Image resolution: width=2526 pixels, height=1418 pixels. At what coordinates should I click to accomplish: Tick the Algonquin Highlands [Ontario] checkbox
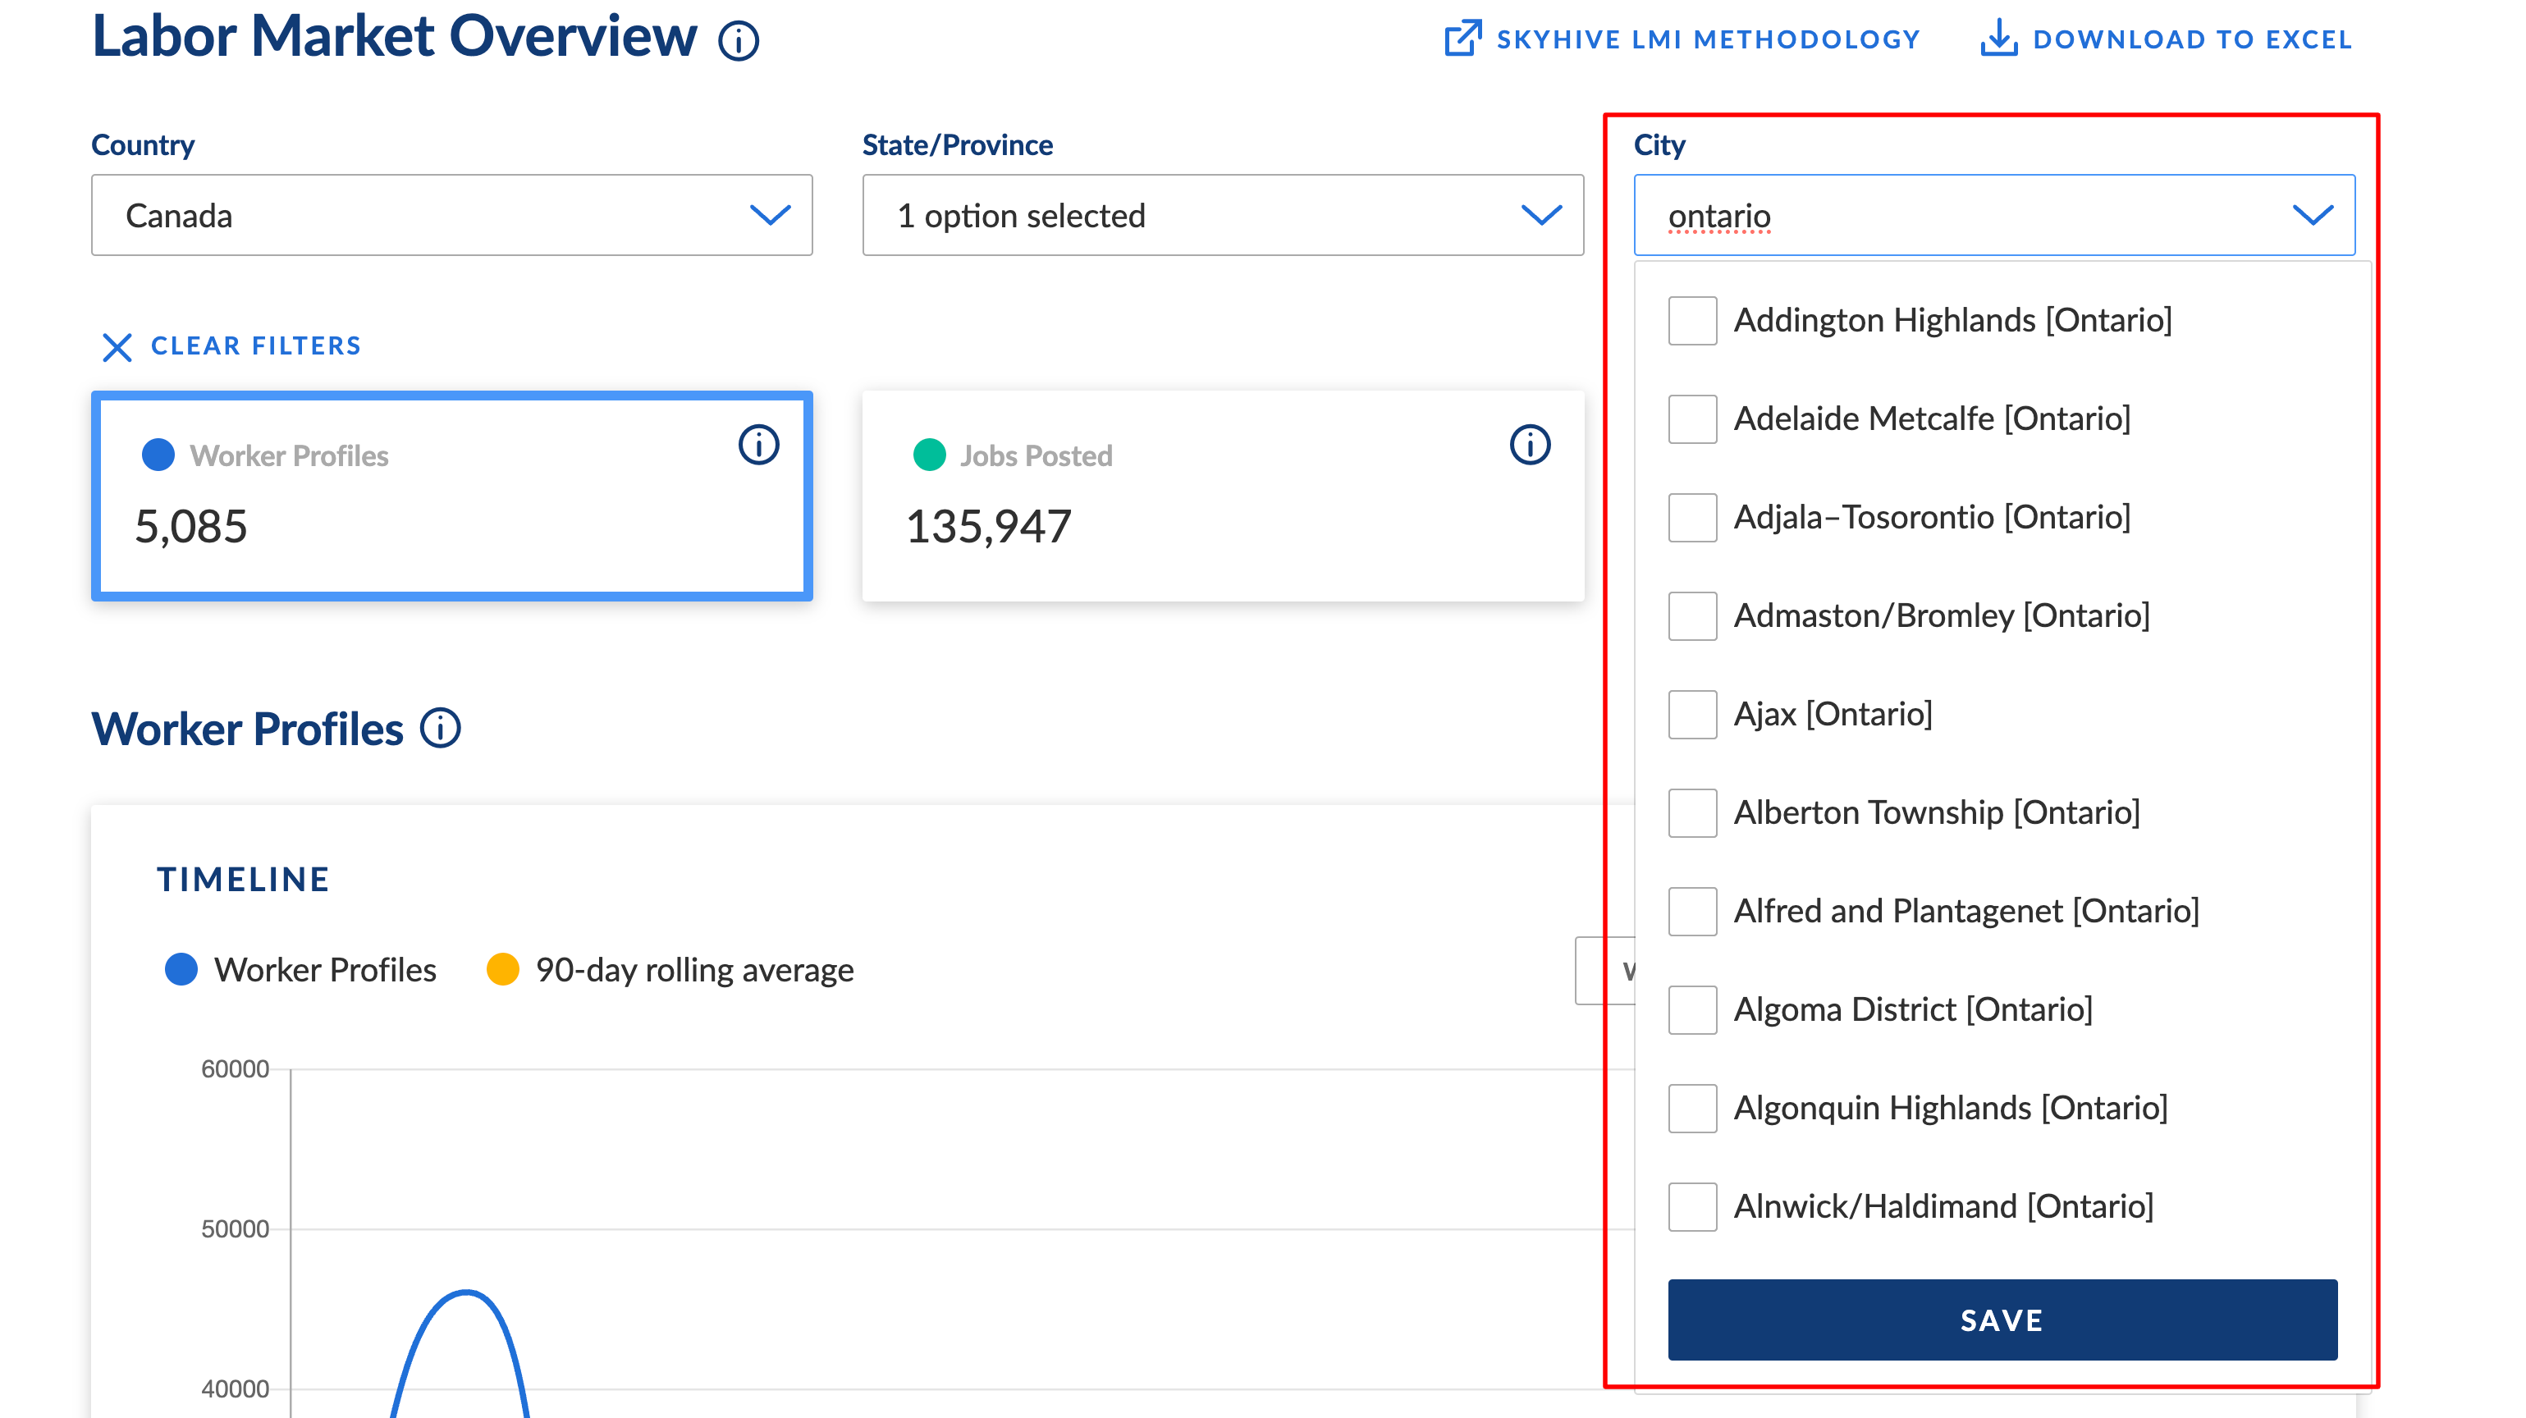coord(1692,1108)
